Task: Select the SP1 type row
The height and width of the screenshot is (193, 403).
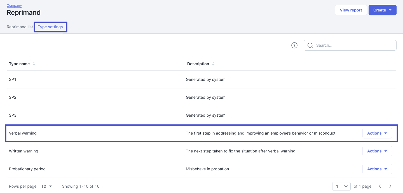Action: (13, 79)
